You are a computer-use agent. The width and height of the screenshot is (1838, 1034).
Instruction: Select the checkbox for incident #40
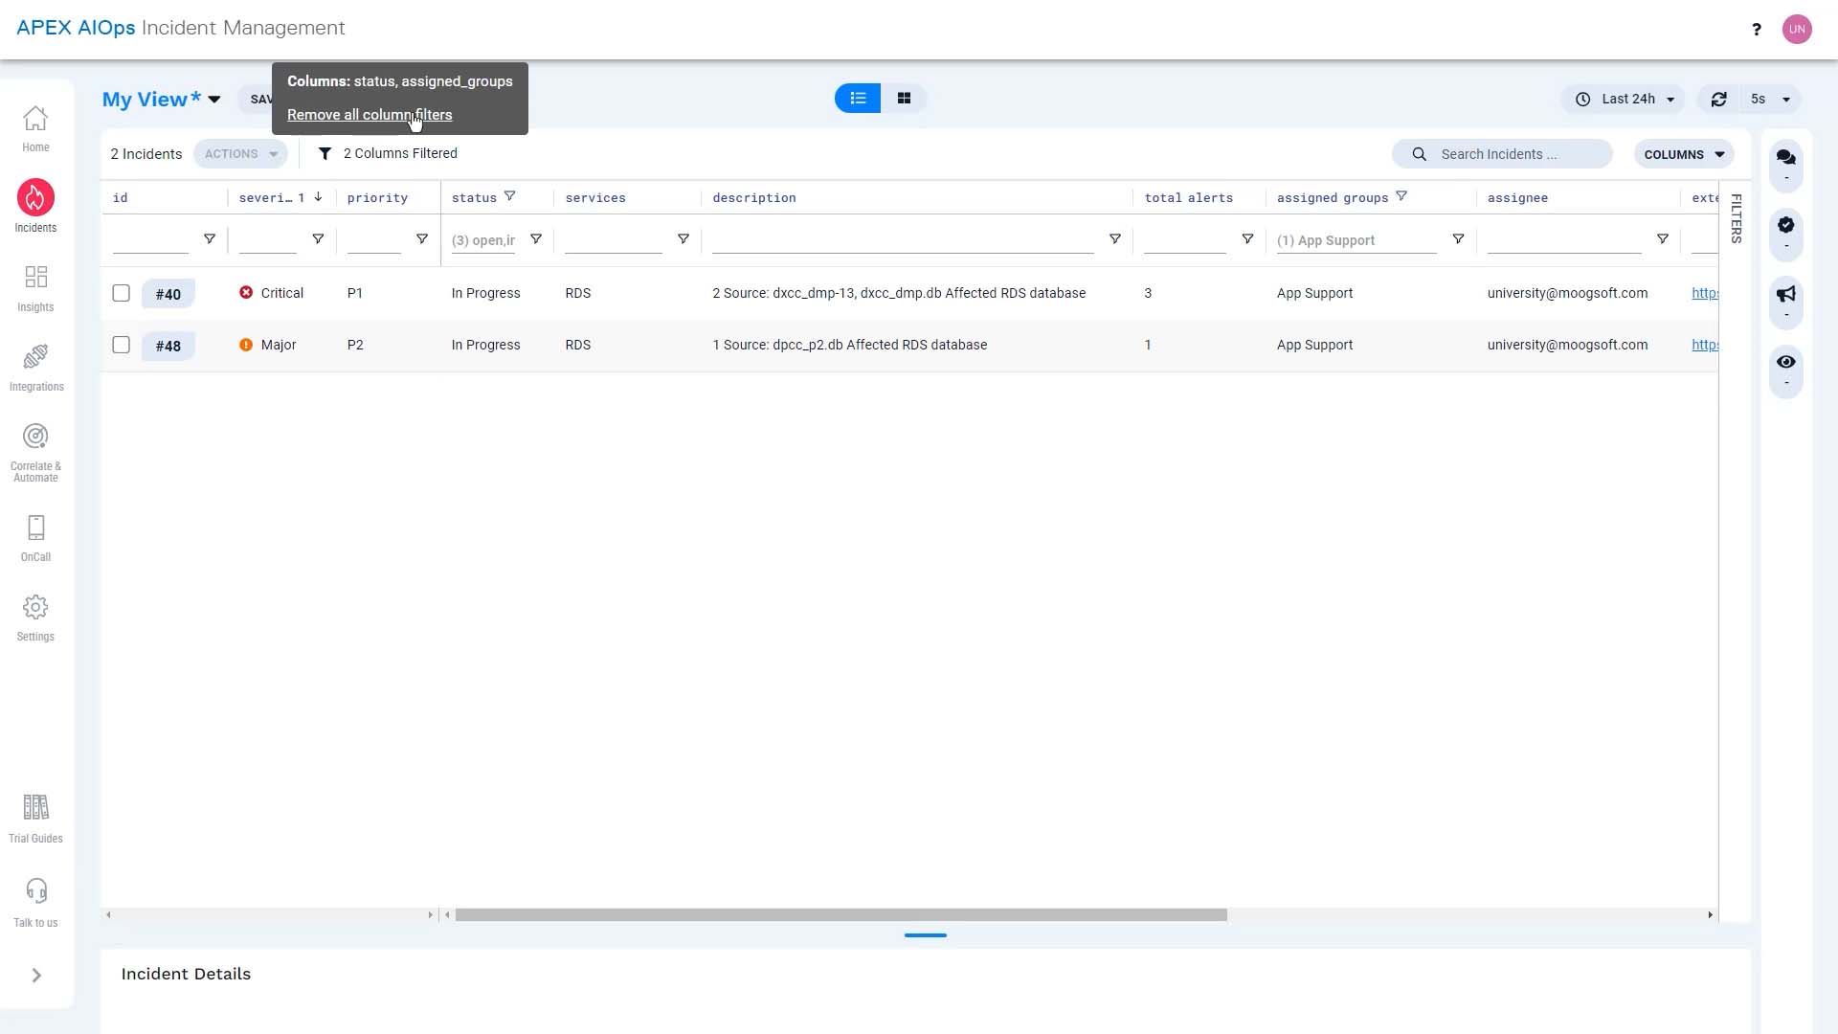(x=121, y=293)
